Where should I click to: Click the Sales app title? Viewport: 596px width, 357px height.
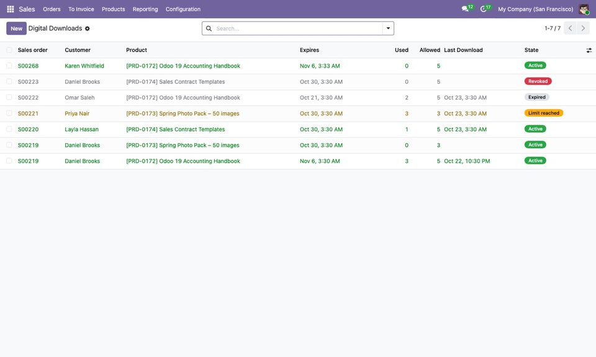point(27,9)
